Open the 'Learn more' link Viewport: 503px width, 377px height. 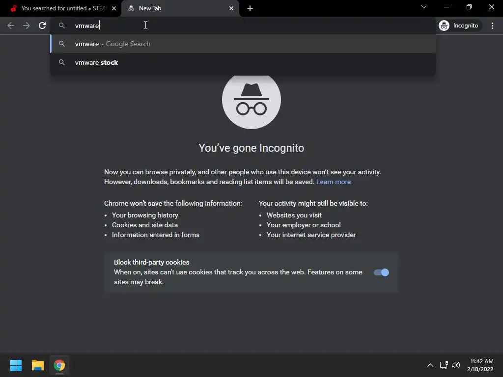coord(334,182)
